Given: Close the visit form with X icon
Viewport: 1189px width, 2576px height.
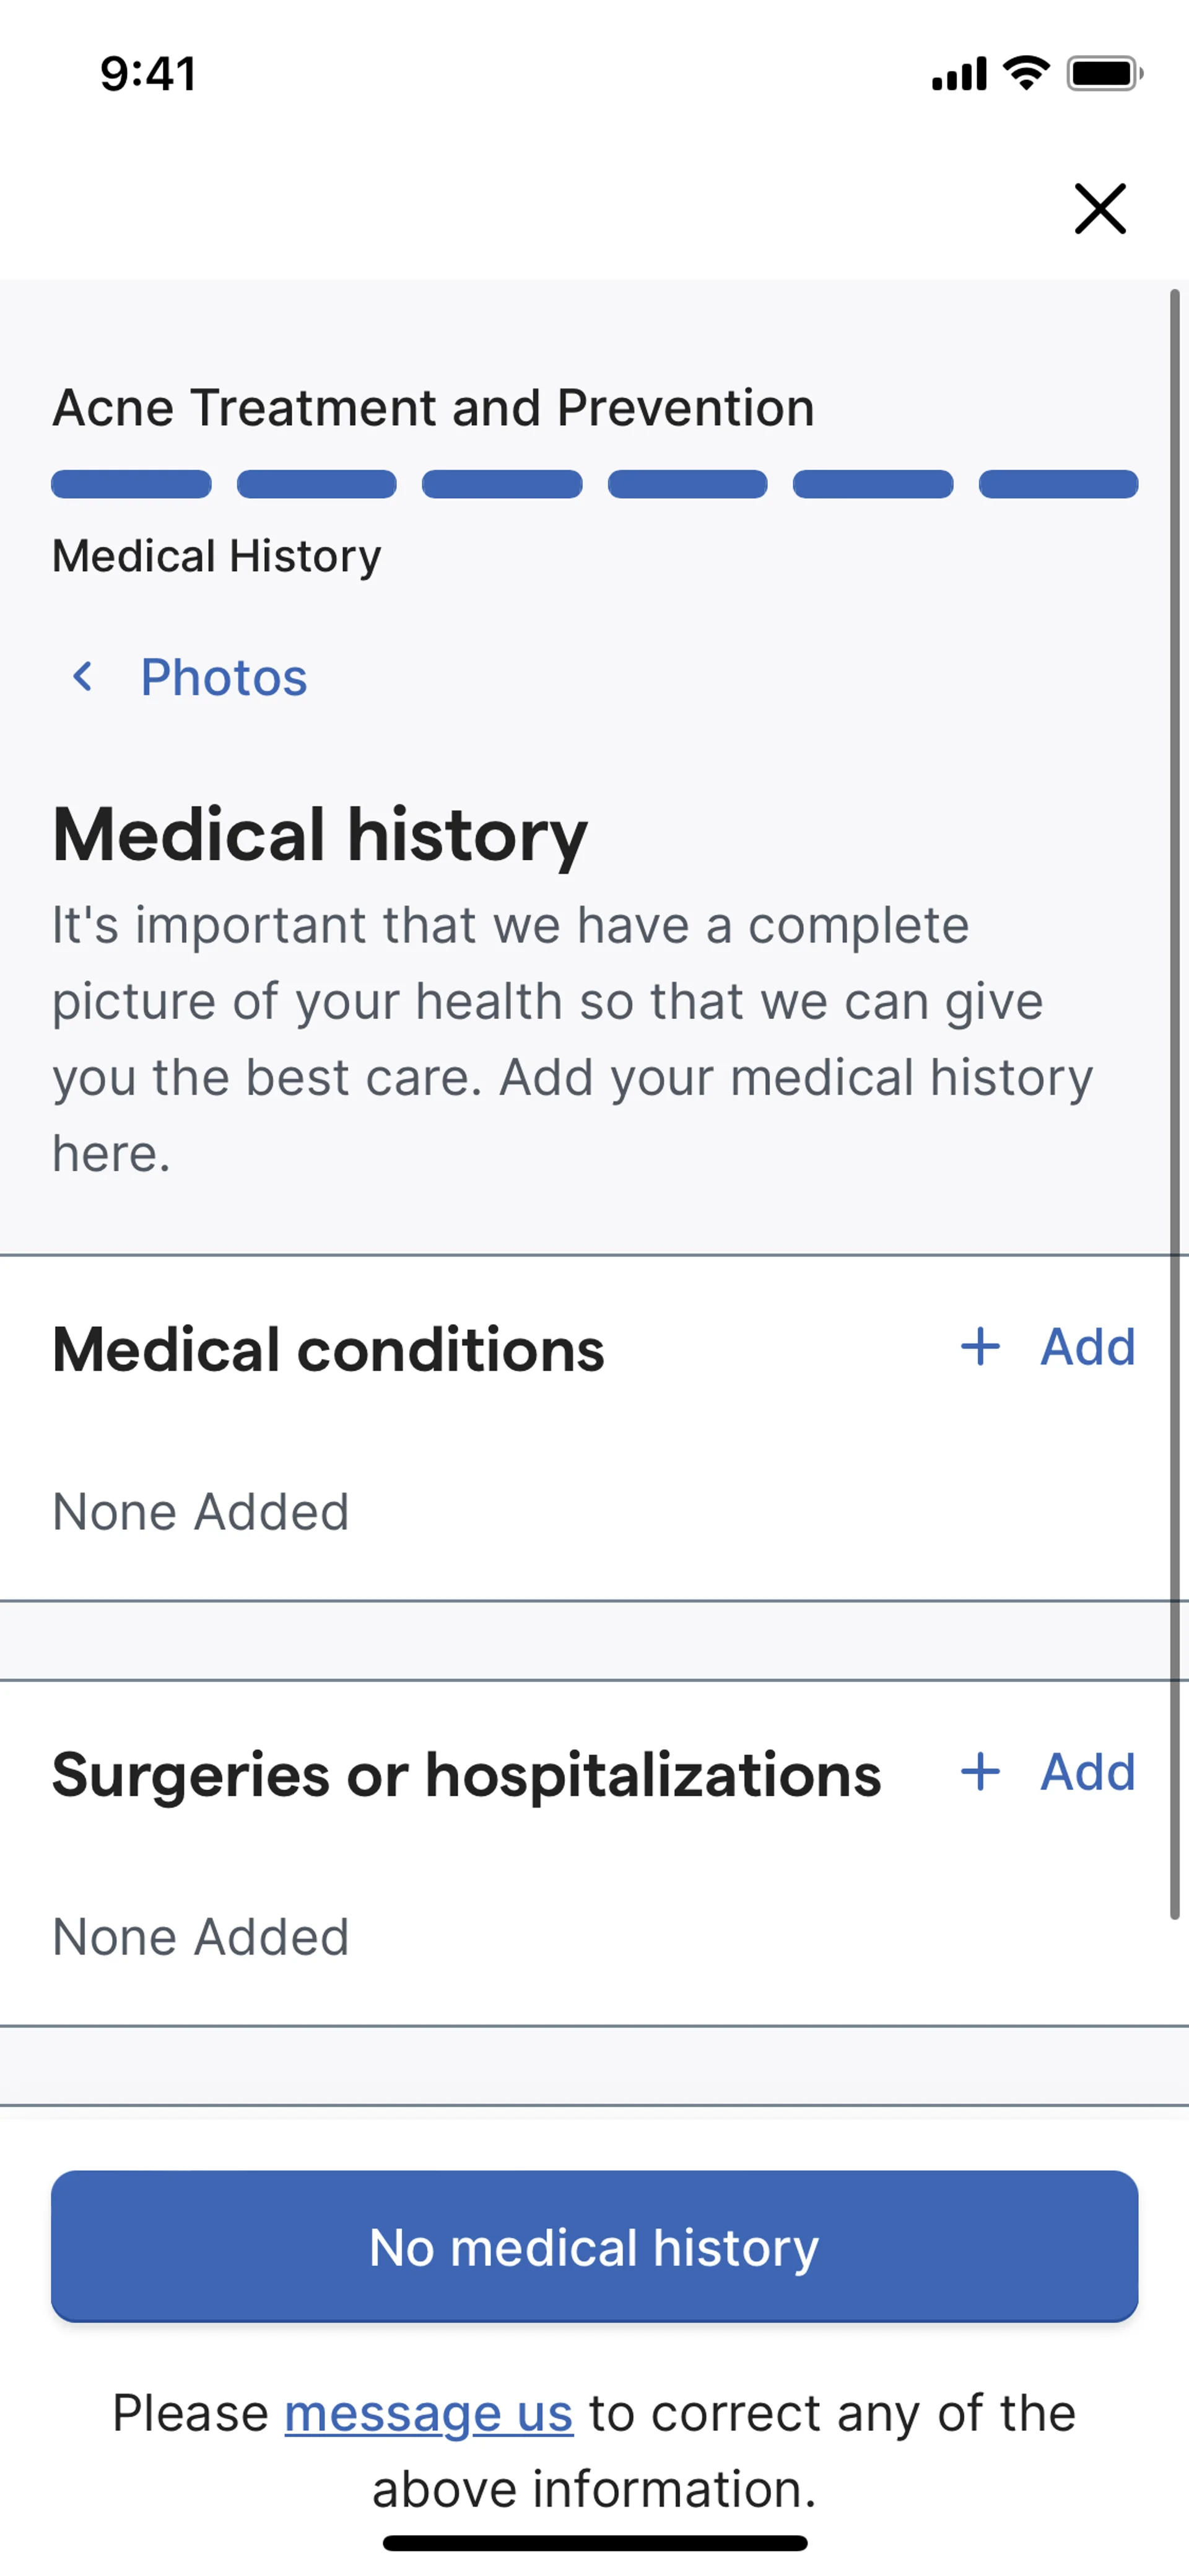Looking at the screenshot, I should 1099,208.
